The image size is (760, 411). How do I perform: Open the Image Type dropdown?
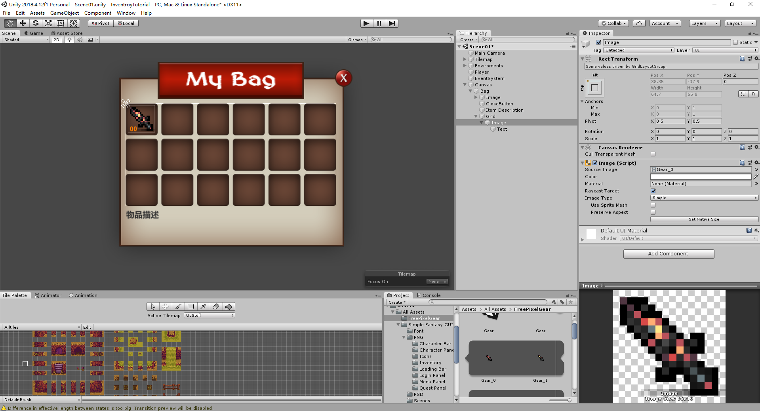point(704,198)
